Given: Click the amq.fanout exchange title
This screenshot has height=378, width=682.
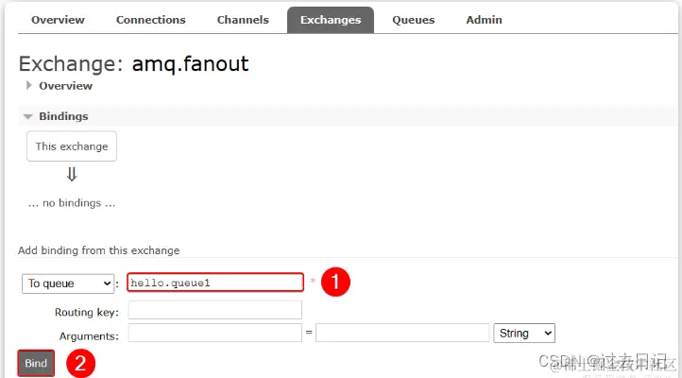Looking at the screenshot, I should (x=190, y=64).
